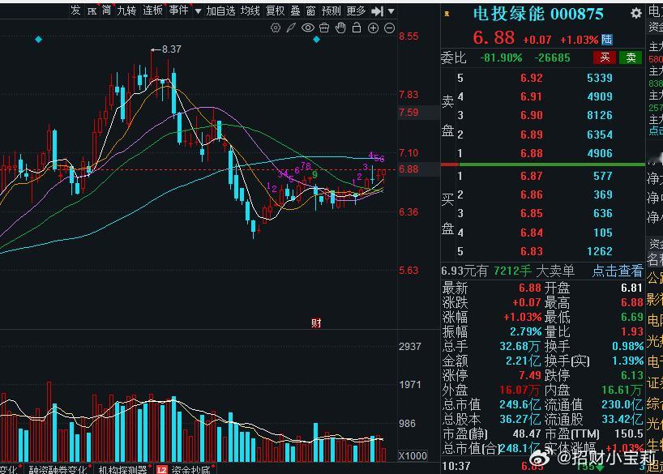Click the 10:37 time in tick list
This screenshot has height=474, width=663.
(x=456, y=467)
